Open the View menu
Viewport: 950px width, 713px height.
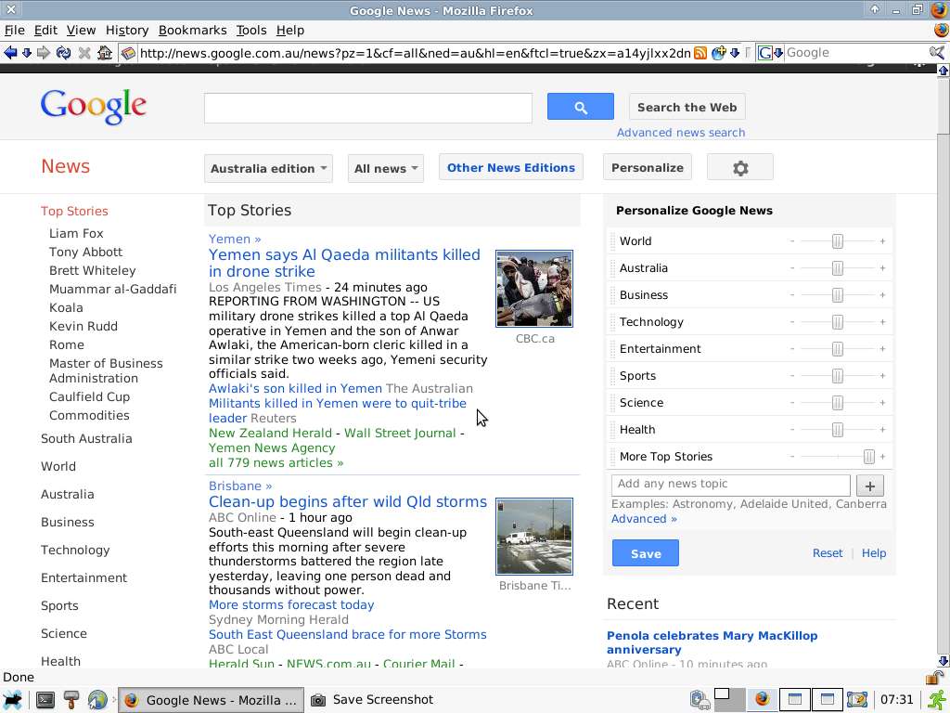[x=82, y=31]
